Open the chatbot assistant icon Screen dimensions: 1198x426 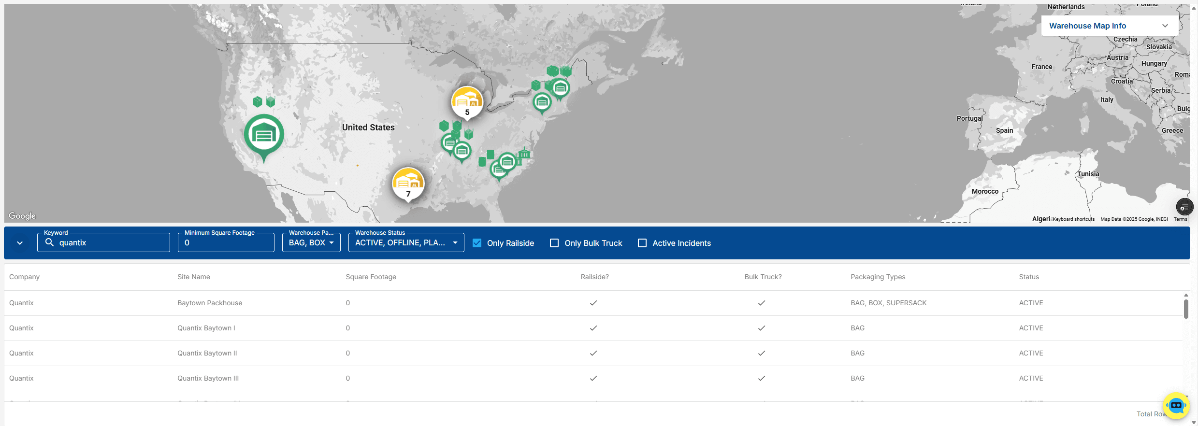(x=1176, y=406)
